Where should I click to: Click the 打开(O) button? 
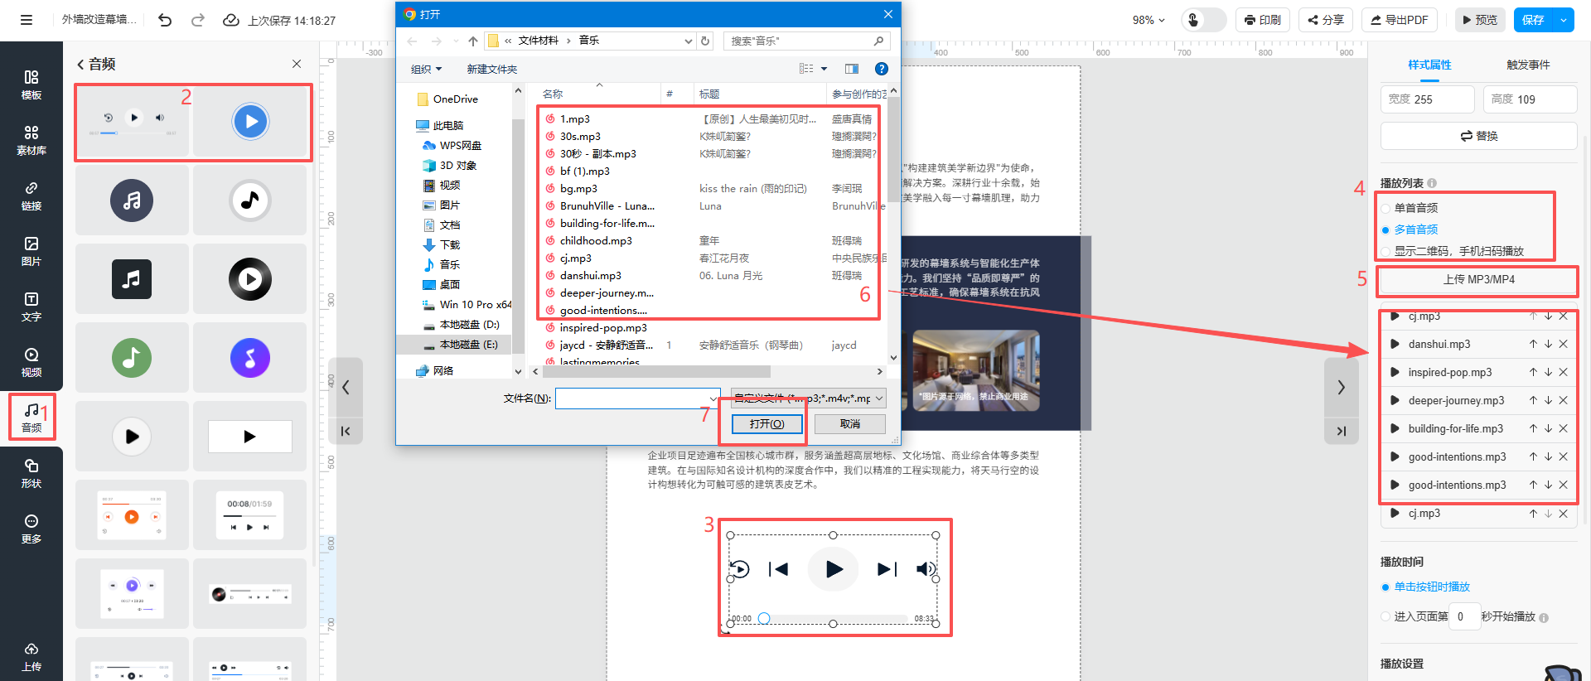(766, 424)
